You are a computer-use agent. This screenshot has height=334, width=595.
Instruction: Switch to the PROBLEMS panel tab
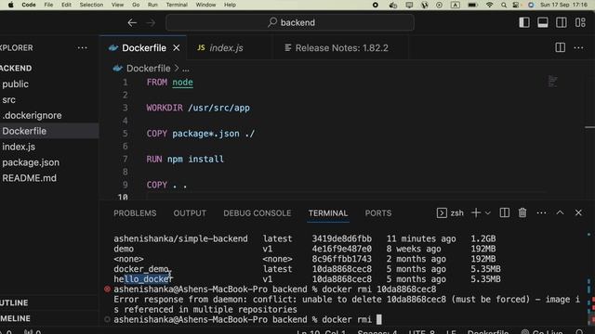[135, 213]
